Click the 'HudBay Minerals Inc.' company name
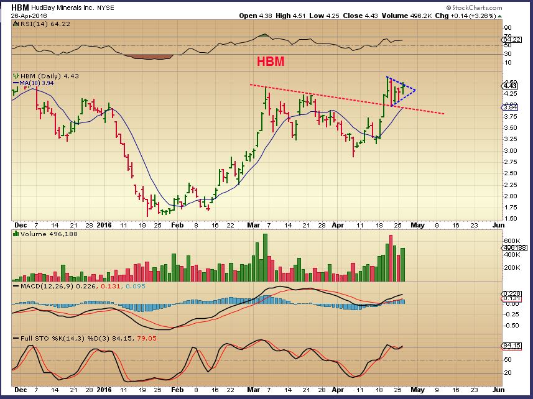This screenshot has width=533, height=399. 63,7
